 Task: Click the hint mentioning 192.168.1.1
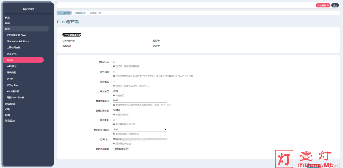click(144, 105)
